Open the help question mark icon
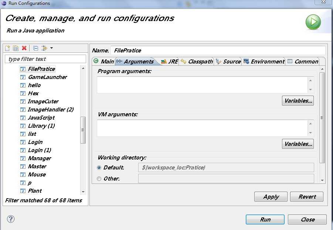Viewport: 333px width, 230px height. (x=10, y=219)
